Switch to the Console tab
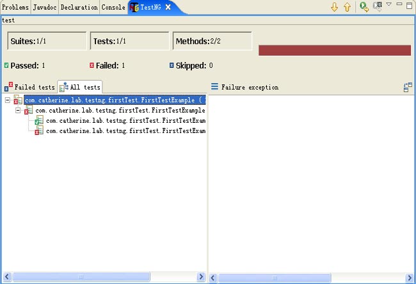 [113, 8]
